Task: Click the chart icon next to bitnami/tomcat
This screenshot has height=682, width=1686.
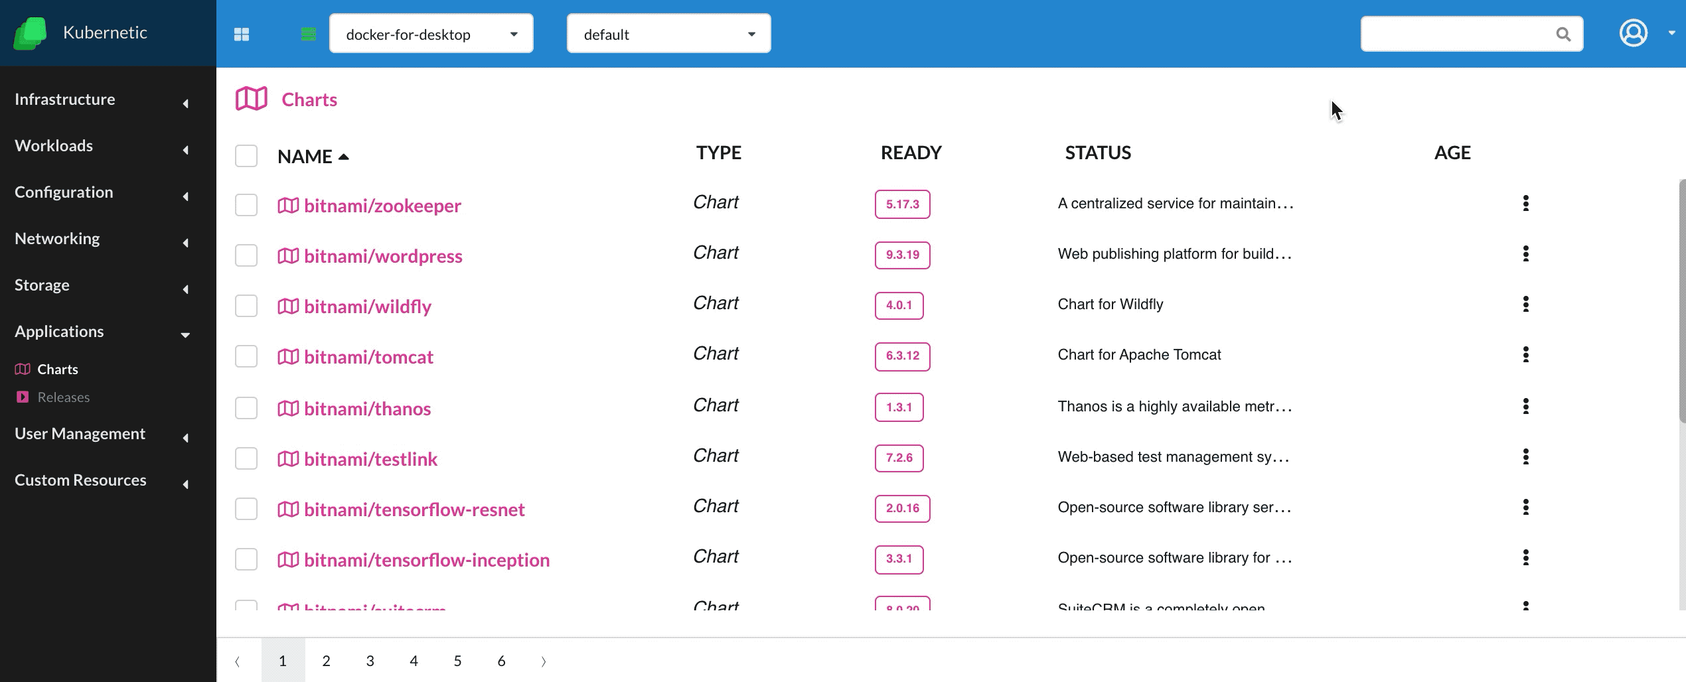Action: (288, 357)
